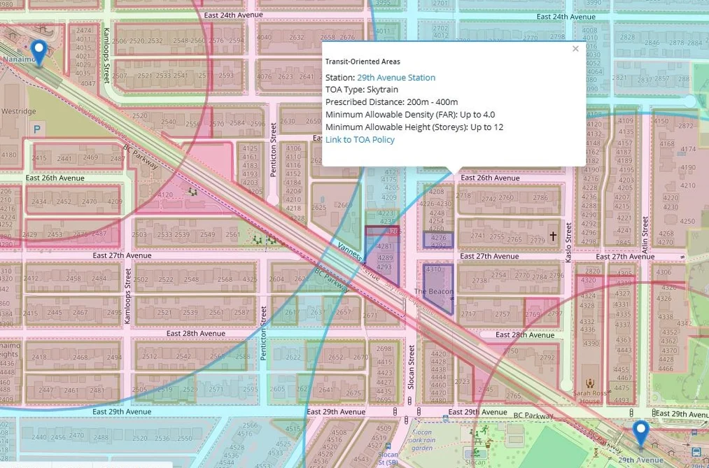Image resolution: width=709 pixels, height=468 pixels.
Task: Click the 'Minimum Allowable Height (Storeys)' line
Action: pyautogui.click(x=414, y=127)
